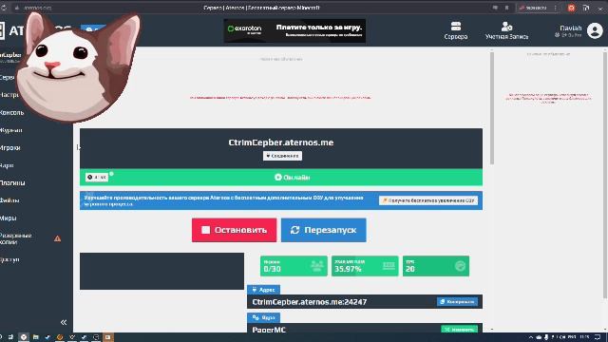
Task: Open the Servers page in Aternos header
Action: point(456,31)
